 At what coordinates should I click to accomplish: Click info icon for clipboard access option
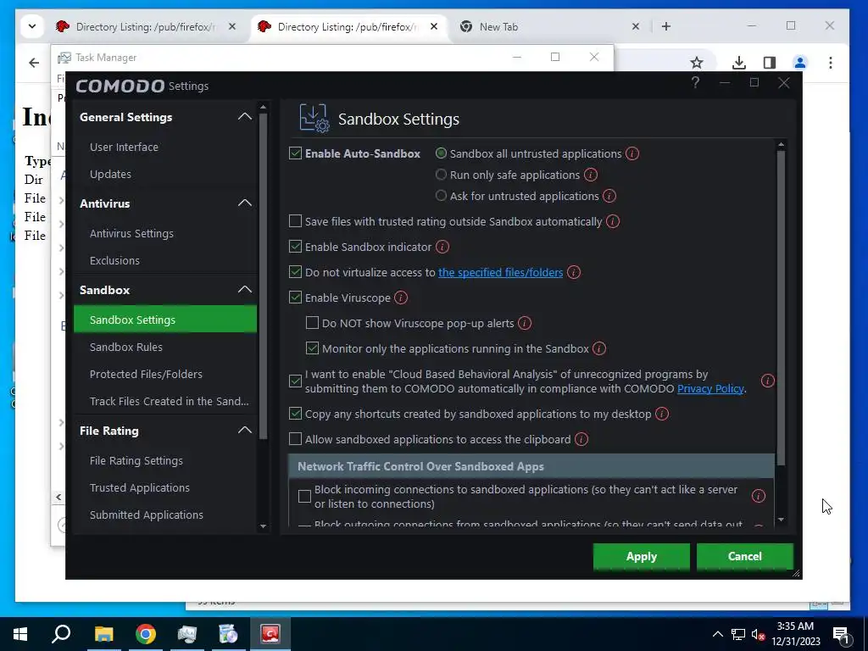581,440
